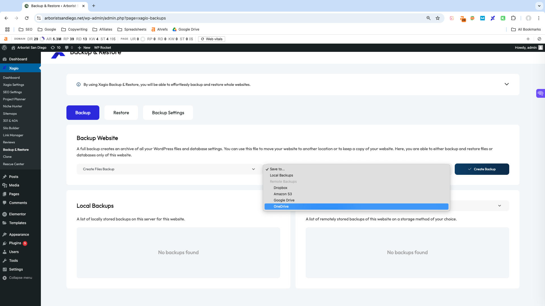Image resolution: width=545 pixels, height=306 pixels.
Task: Click the green K extension icon
Action: pos(503,18)
